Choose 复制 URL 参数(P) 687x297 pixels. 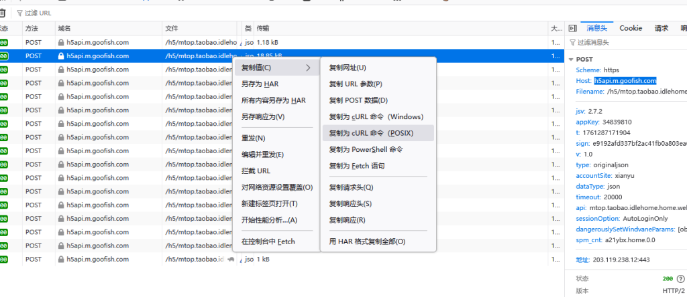[378, 84]
